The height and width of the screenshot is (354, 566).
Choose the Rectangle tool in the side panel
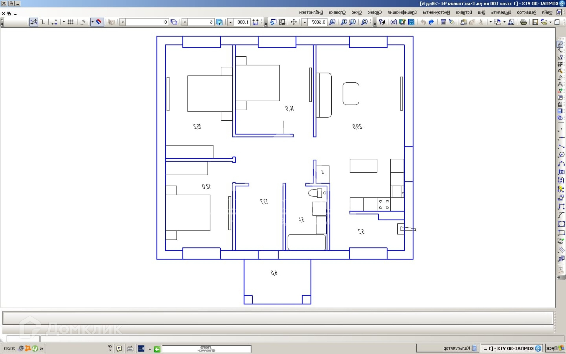[561, 233]
